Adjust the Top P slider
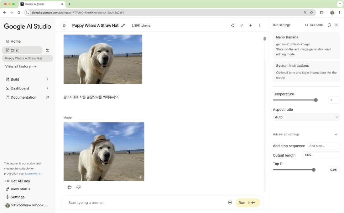The width and height of the screenshot is (344, 213). [x=294, y=170]
